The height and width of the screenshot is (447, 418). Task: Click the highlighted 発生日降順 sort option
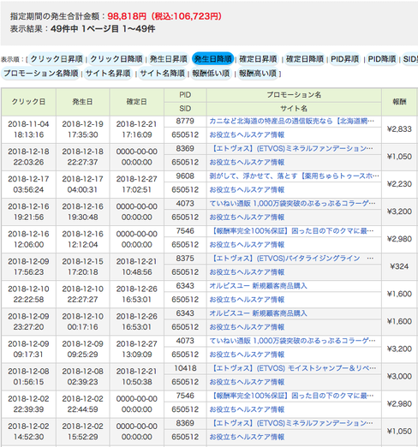pos(213,59)
